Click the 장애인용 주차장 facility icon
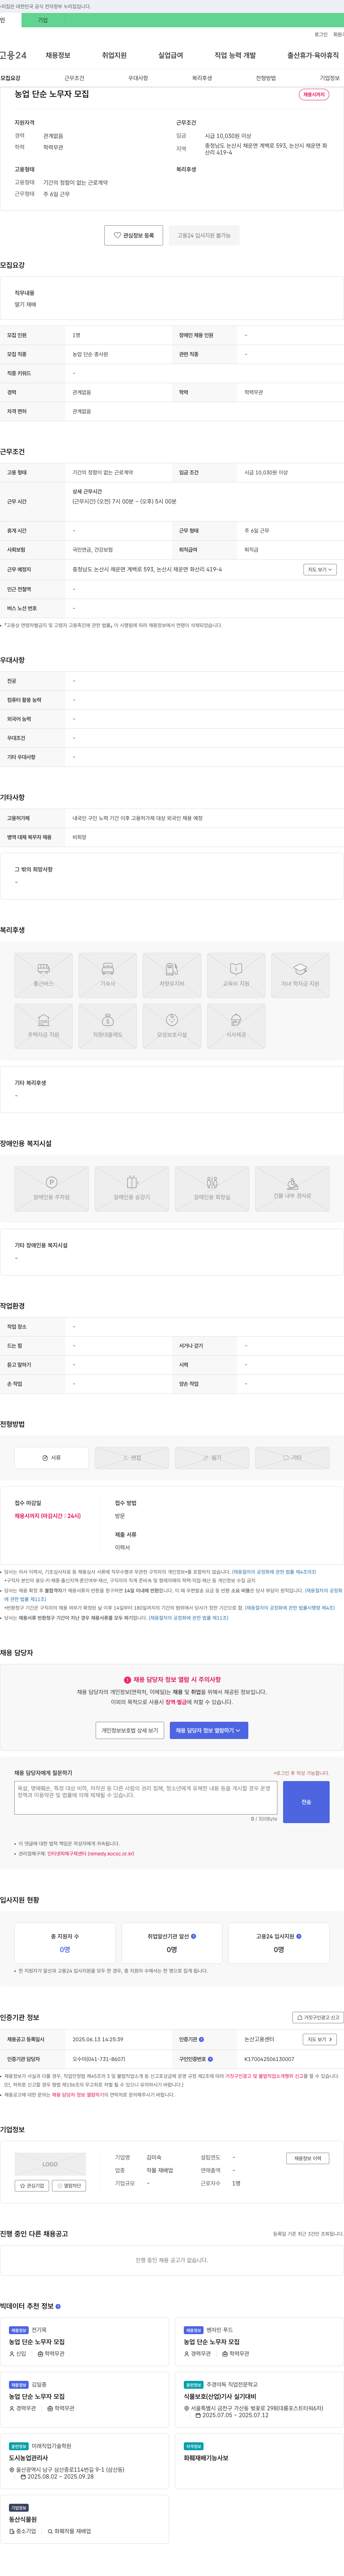This screenshot has width=344, height=2576. 52,1189
